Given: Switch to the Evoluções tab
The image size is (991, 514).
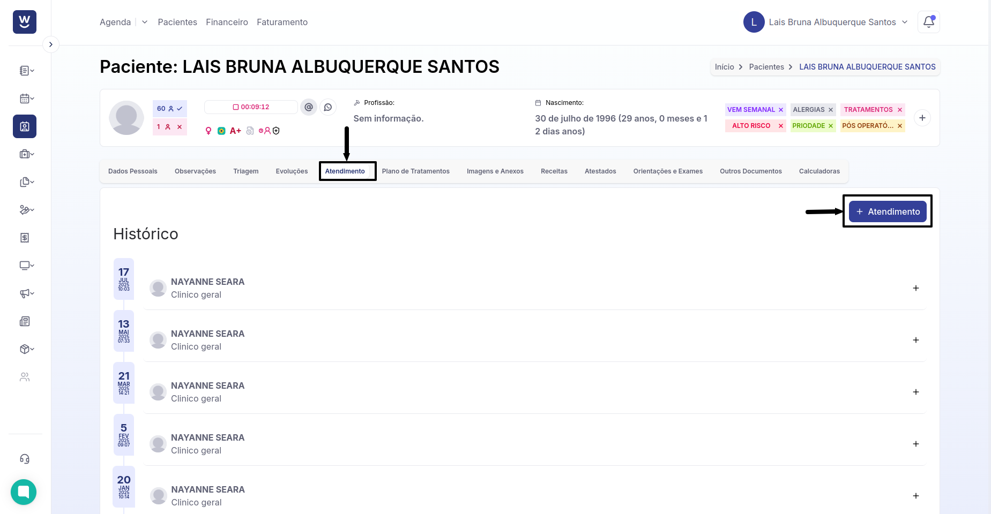Looking at the screenshot, I should tap(292, 171).
